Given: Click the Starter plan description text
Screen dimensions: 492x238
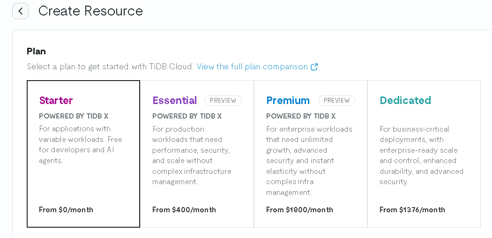Looking at the screenshot, I should (80, 145).
